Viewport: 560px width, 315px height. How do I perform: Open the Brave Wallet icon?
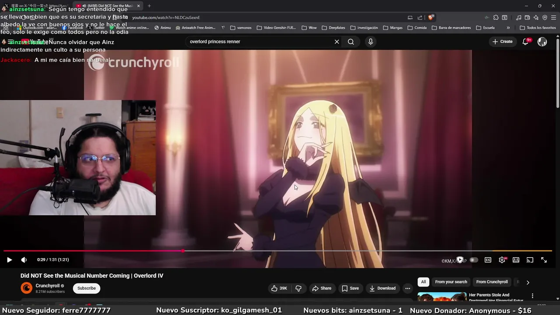527,17
